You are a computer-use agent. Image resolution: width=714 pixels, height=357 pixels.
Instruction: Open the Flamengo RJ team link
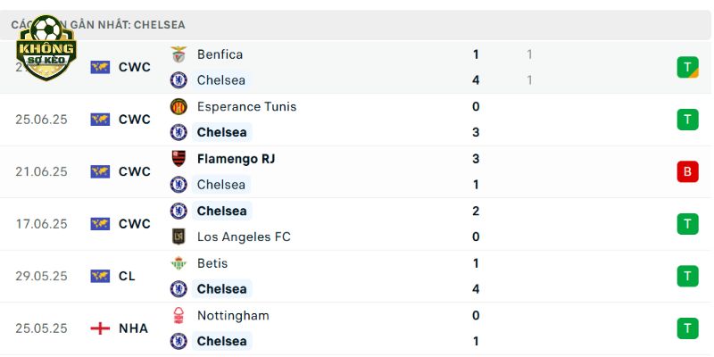point(236,159)
